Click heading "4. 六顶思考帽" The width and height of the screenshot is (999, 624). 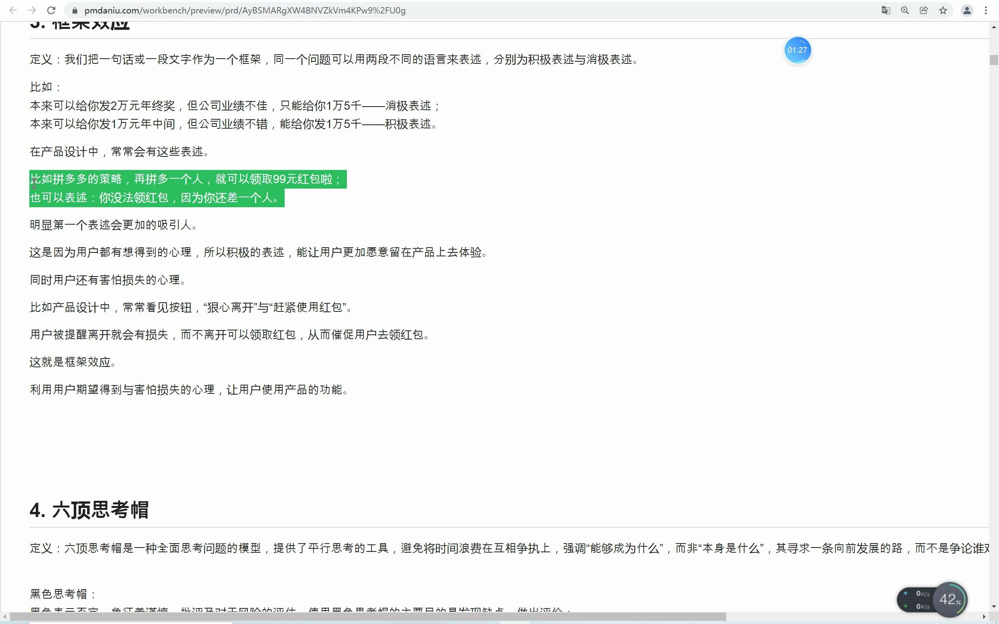click(89, 510)
